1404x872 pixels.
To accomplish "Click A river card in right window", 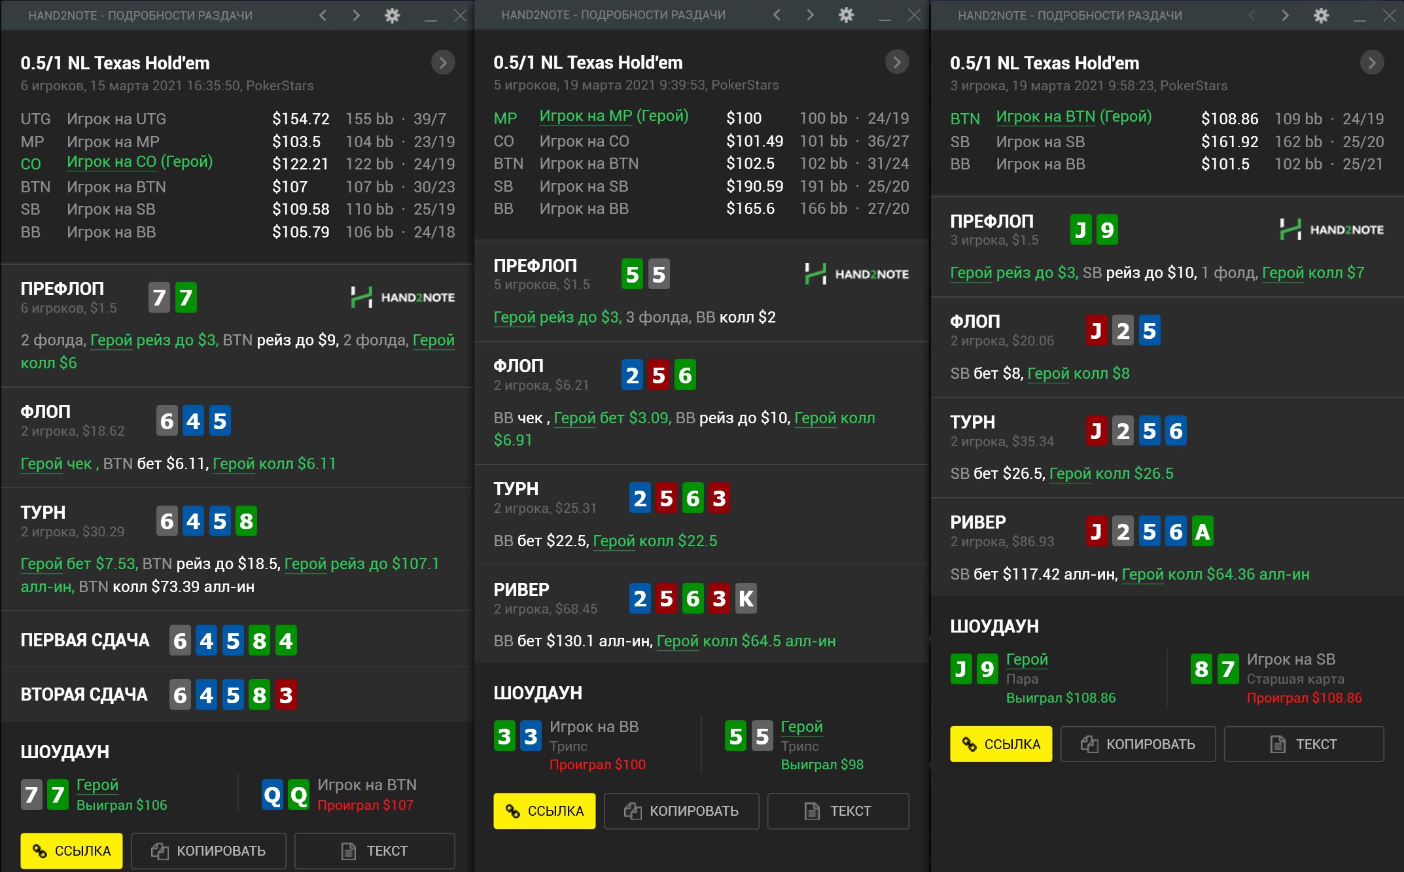I will click(1202, 532).
